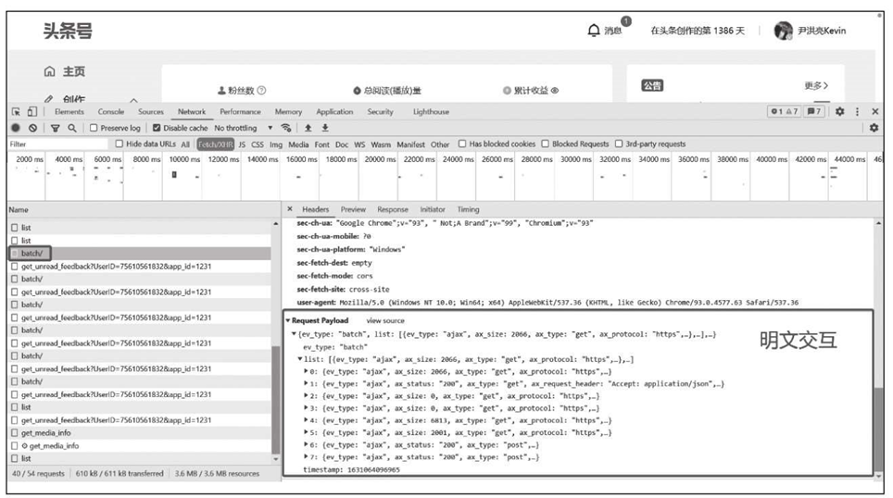Viewport: 893px width, 498px height.
Task: Enable Preserve log checkbox
Action: click(94, 128)
